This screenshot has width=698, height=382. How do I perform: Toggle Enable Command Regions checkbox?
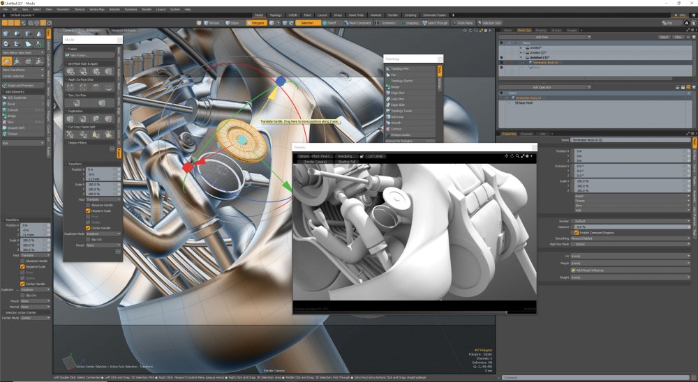[577, 233]
